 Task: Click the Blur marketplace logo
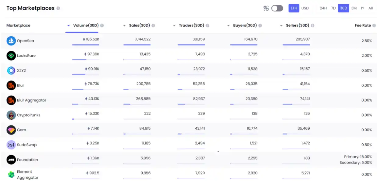coord(11,85)
